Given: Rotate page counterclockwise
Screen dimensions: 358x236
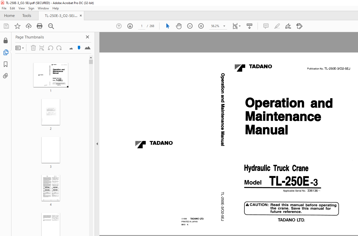Looking at the screenshot, I should point(50,48).
